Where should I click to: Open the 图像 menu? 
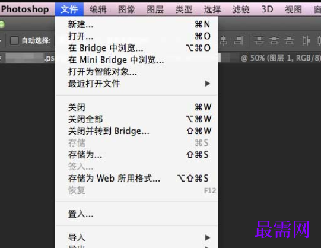tap(126, 9)
